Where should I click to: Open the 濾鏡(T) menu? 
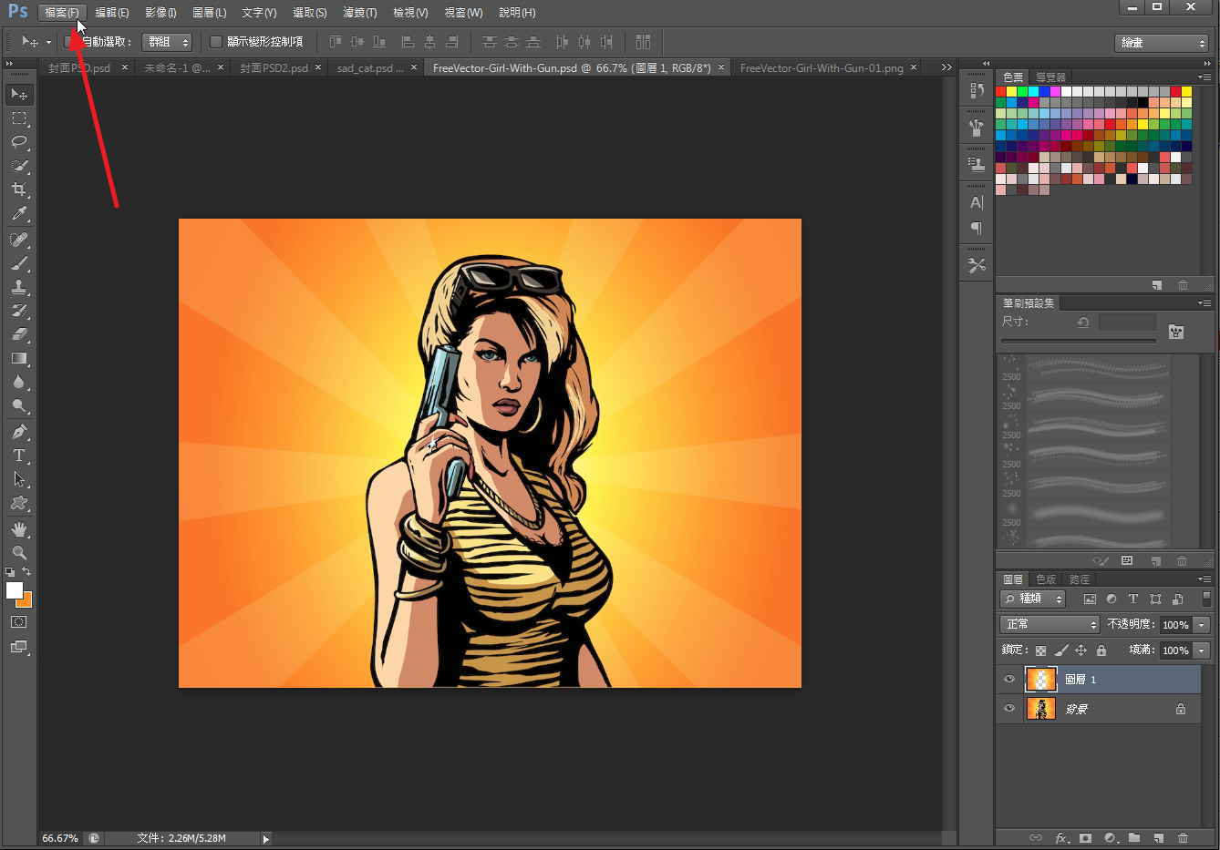pyautogui.click(x=360, y=13)
